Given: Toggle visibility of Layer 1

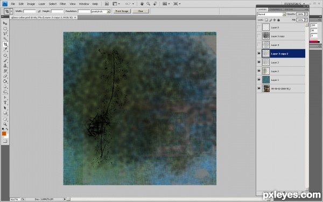Looking at the screenshot, I should [259, 80].
